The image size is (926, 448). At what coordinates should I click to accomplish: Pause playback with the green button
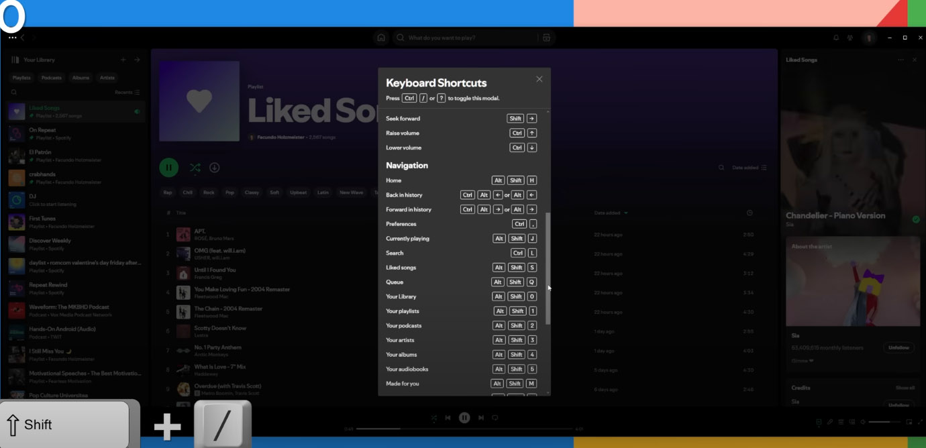[169, 168]
